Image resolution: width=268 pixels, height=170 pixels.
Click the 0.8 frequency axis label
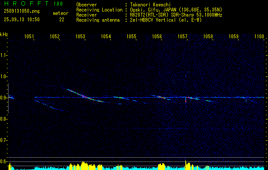coord(3,119)
